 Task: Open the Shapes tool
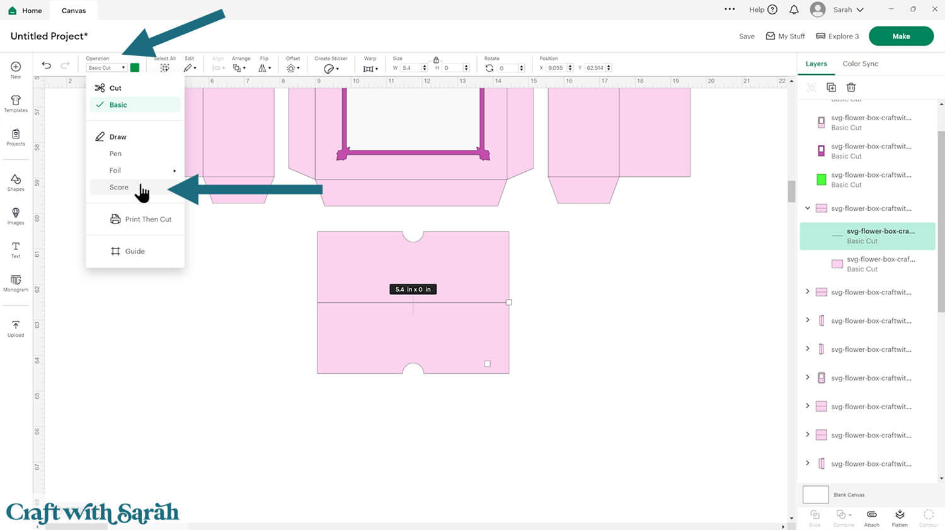[x=16, y=183]
